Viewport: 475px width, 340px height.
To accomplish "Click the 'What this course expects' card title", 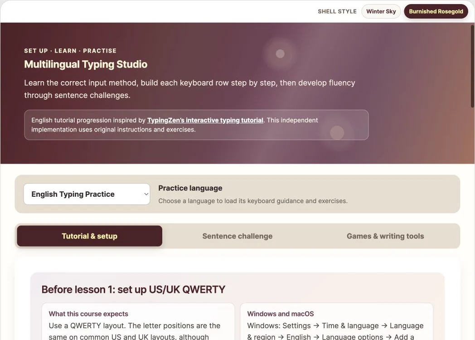I will (x=88, y=314).
